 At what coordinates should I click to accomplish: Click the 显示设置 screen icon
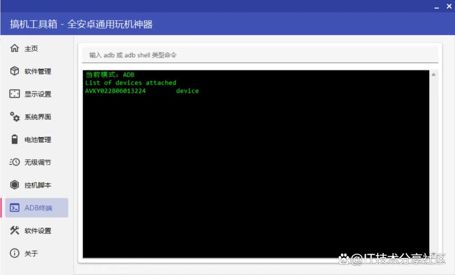15,94
